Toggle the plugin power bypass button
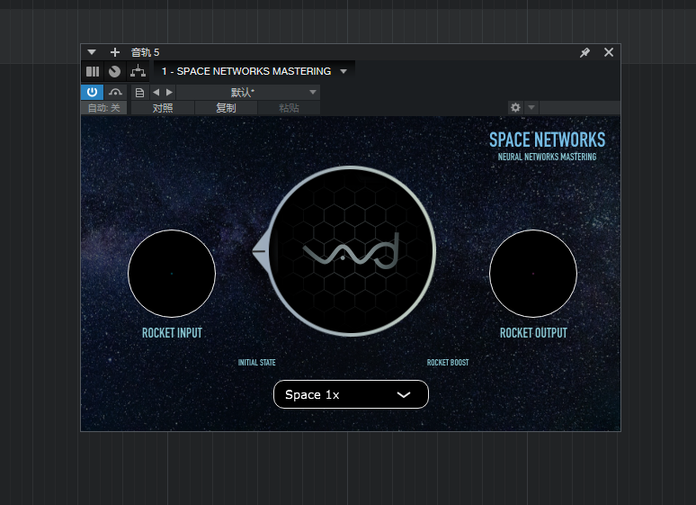This screenshot has width=696, height=505. coord(92,92)
